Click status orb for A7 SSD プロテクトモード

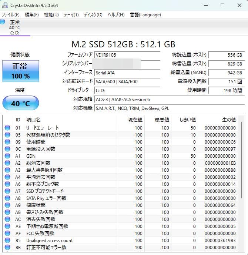pyautogui.click(x=7, y=191)
